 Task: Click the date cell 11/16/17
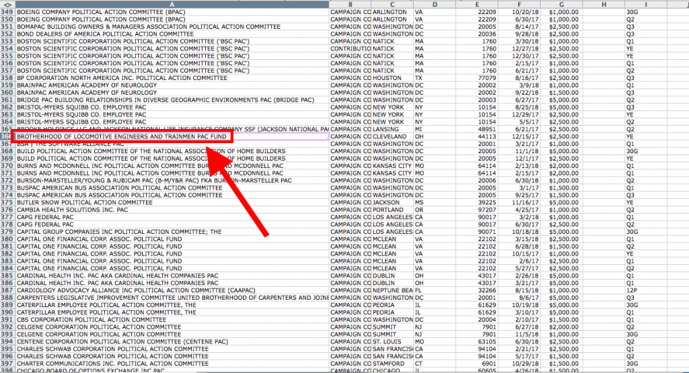coord(519,202)
